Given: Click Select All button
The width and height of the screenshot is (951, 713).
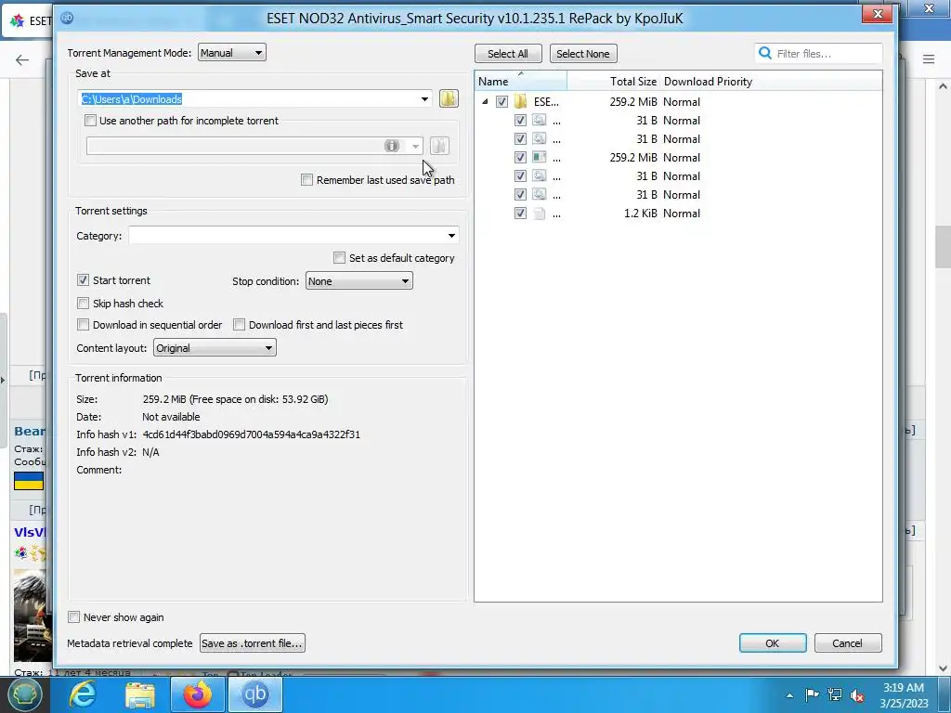Looking at the screenshot, I should click(508, 53).
